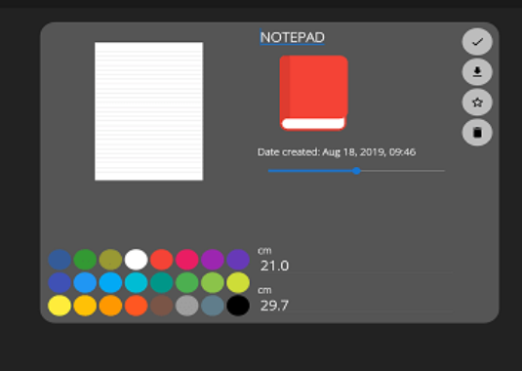
Task: Confirm changes with the checkmark button
Action: [477, 42]
